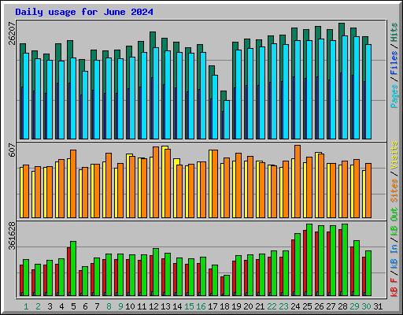Click day 18 on the x-axis
This screenshot has width=403, height=315.
point(224,306)
